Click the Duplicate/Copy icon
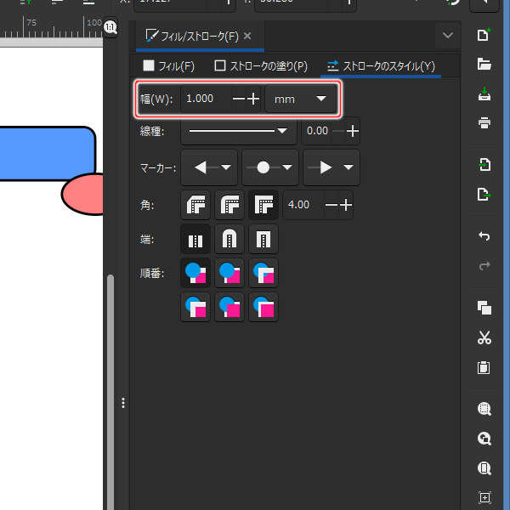510x510 pixels. click(484, 308)
